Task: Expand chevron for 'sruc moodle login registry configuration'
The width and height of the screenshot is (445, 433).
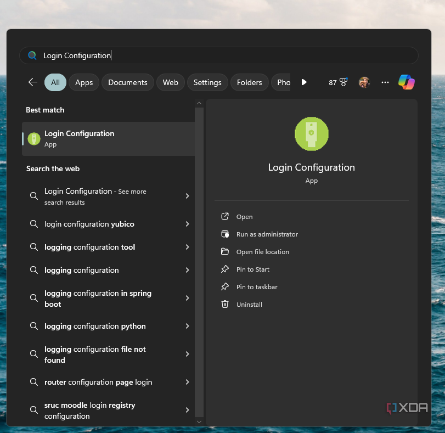Action: click(187, 410)
